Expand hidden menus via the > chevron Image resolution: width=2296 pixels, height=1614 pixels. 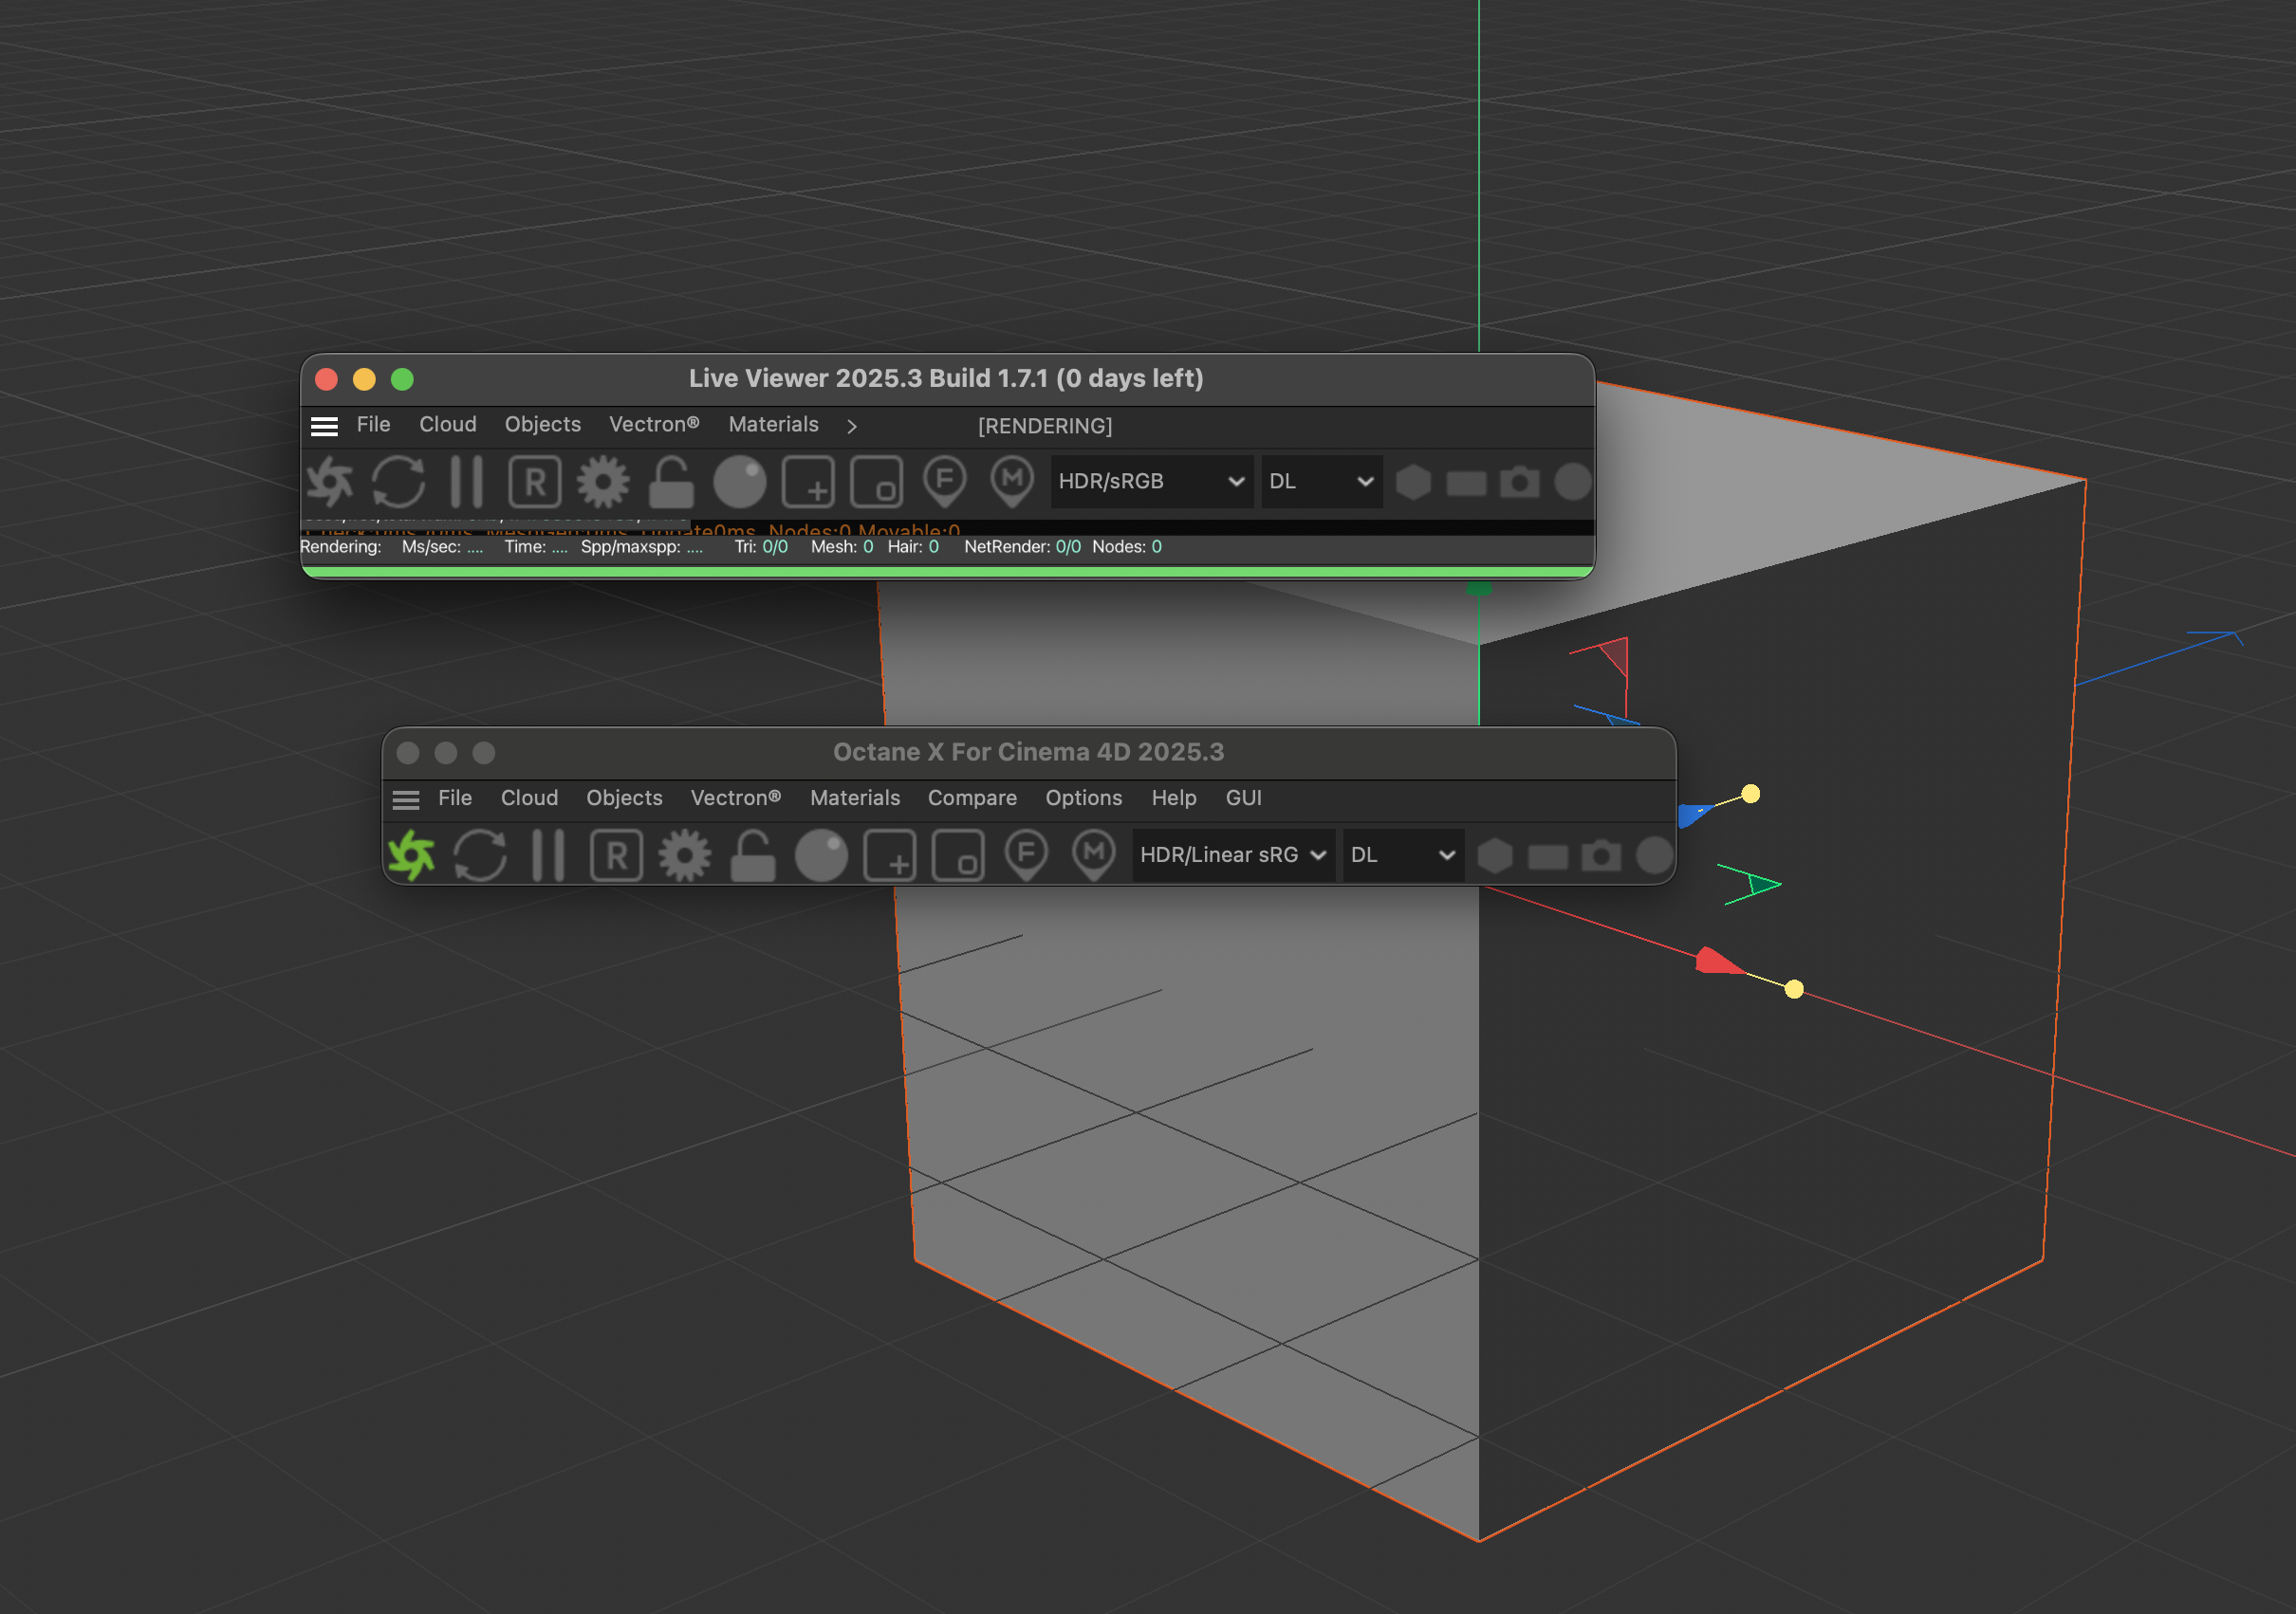pyautogui.click(x=851, y=426)
